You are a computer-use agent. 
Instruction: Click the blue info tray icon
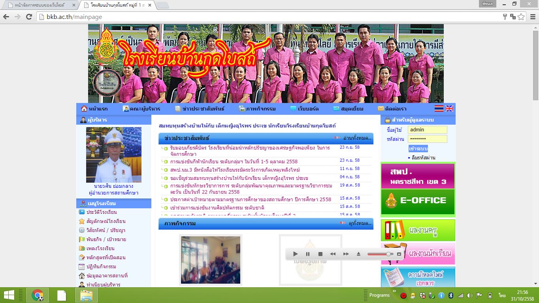tap(441, 296)
